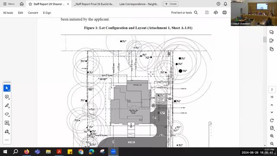The height and width of the screenshot is (156, 277).
Task: Open Windows Start button
Action: click(x=5, y=152)
